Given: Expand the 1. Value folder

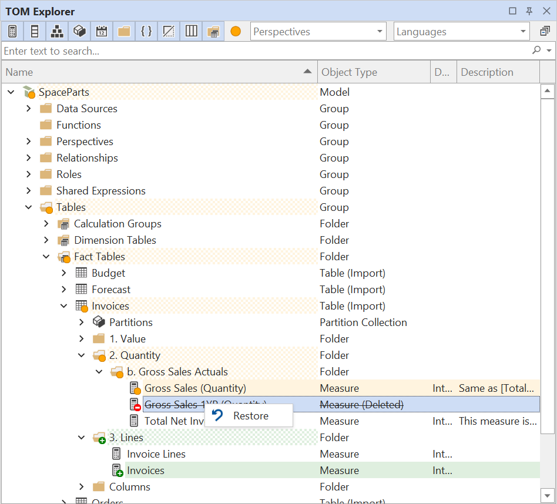Looking at the screenshot, I should click(x=81, y=339).
